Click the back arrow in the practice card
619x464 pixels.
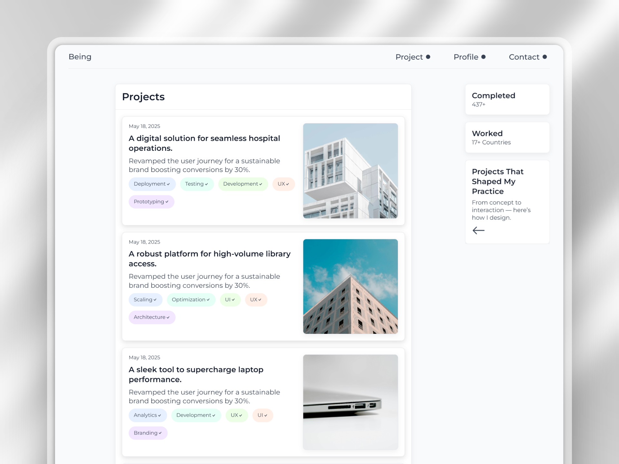(478, 230)
